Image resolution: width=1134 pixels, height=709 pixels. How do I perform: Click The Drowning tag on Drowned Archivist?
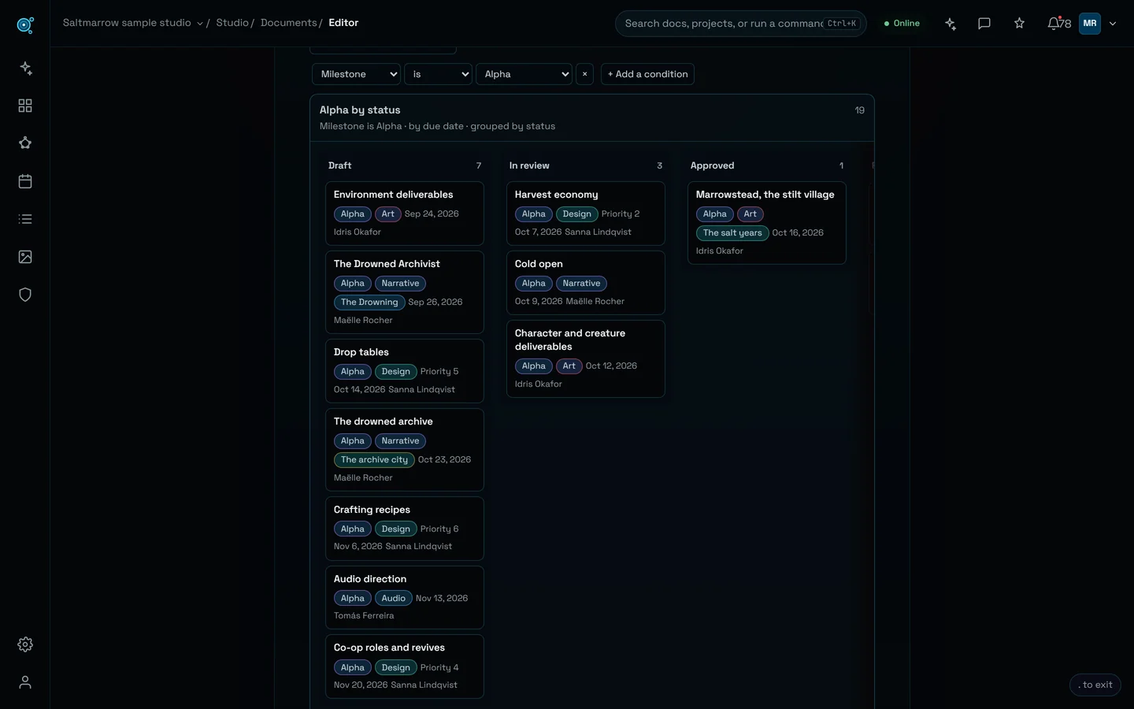[369, 302]
